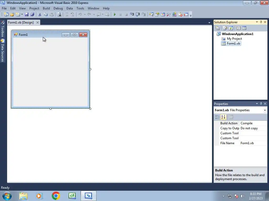Viewport: 269px width, 201px height.
Task: Click the Properties icon in Solution Explorer toolbar
Action: (x=218, y=28)
